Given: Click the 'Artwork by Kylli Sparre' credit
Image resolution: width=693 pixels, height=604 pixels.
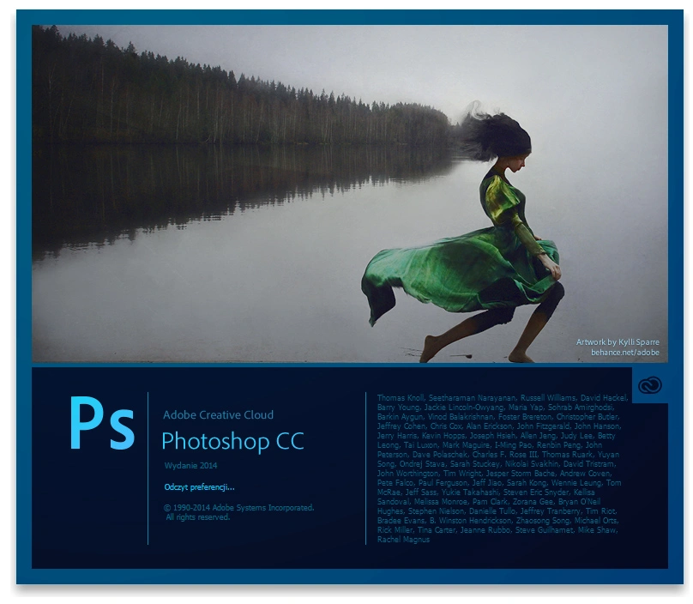Looking at the screenshot, I should click(x=618, y=342).
